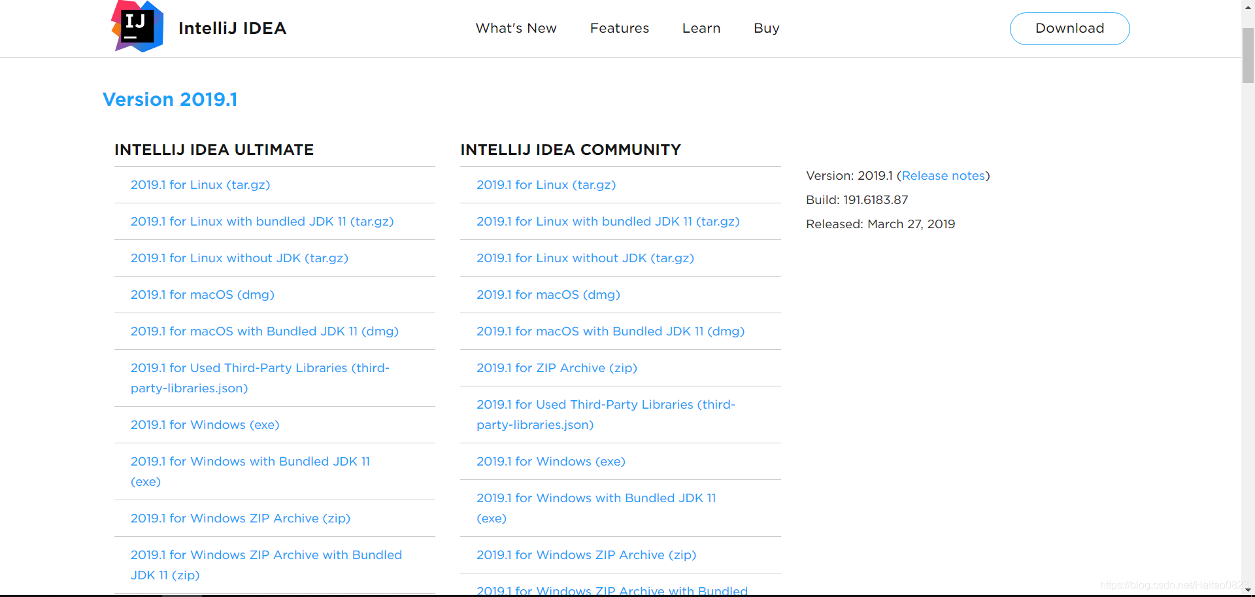1255x597 pixels.
Task: Open the Learn menu item
Action: point(701,28)
